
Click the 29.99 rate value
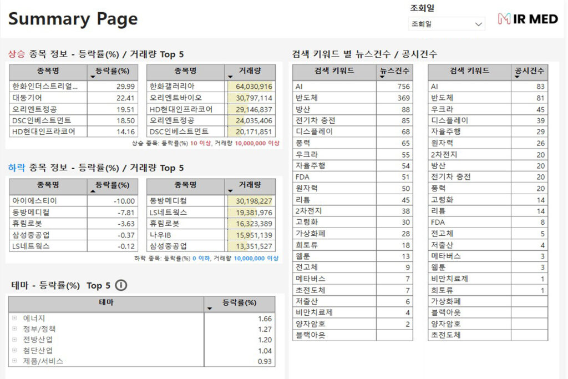point(125,87)
